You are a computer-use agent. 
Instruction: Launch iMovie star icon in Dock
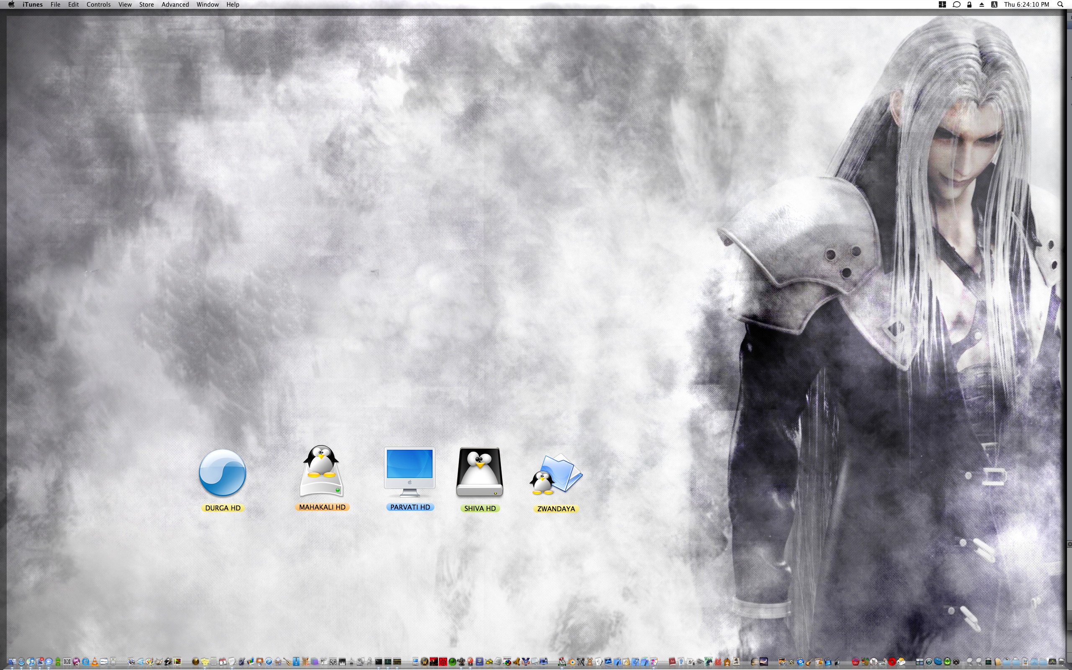(x=791, y=662)
